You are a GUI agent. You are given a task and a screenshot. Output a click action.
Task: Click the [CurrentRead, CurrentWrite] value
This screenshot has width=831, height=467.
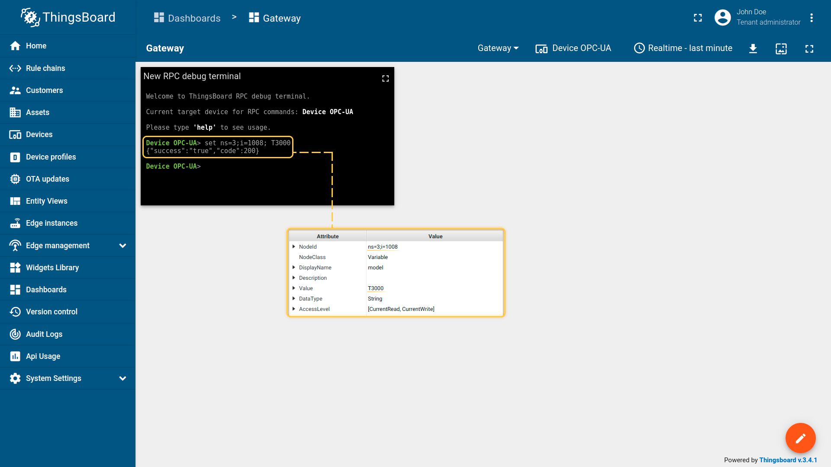click(x=401, y=309)
